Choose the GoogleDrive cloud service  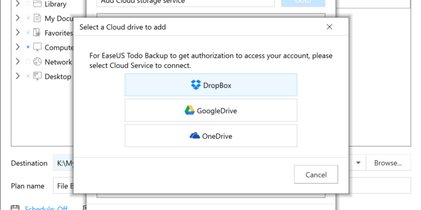pyautogui.click(x=210, y=110)
